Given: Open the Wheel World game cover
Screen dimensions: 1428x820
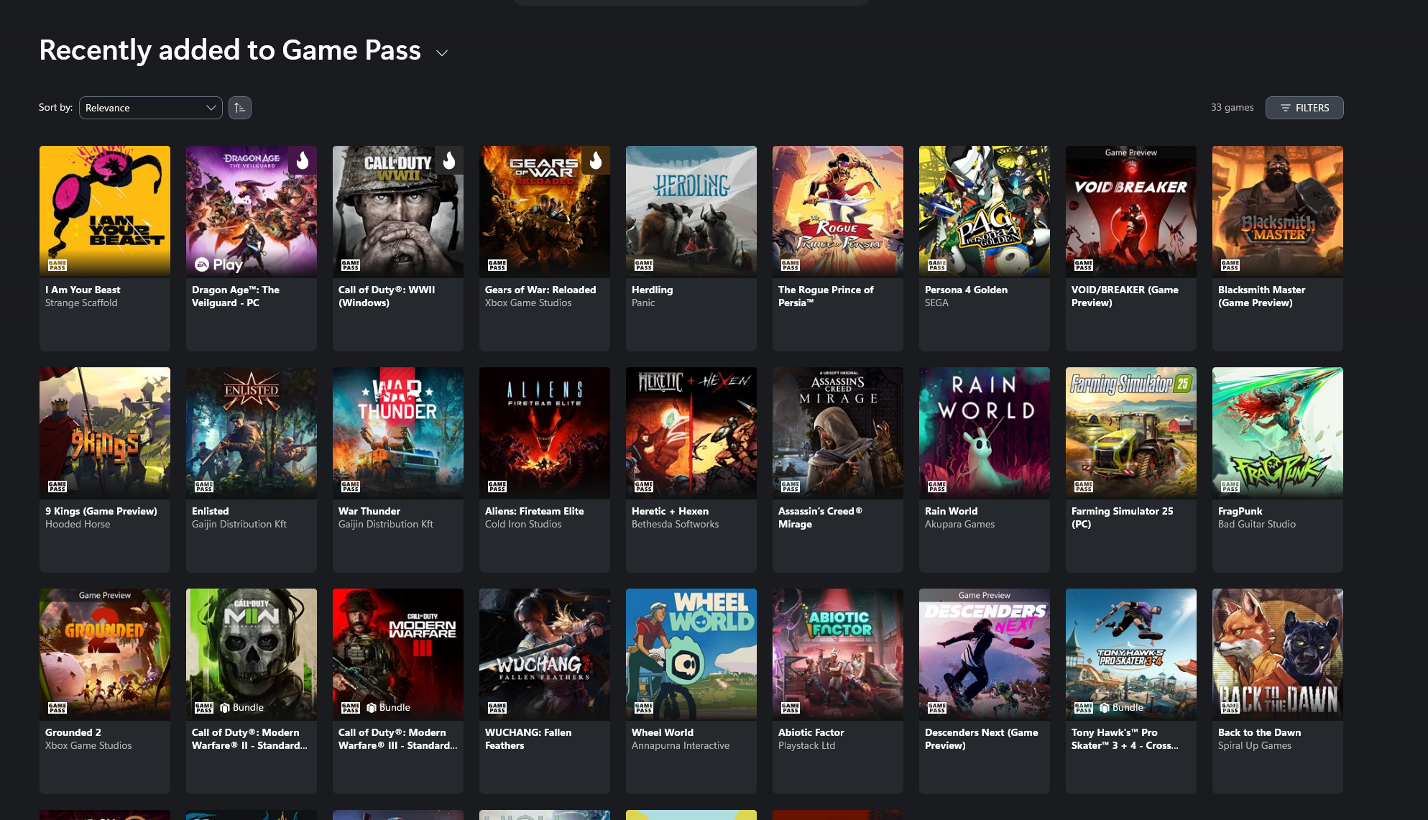Looking at the screenshot, I should 691,654.
